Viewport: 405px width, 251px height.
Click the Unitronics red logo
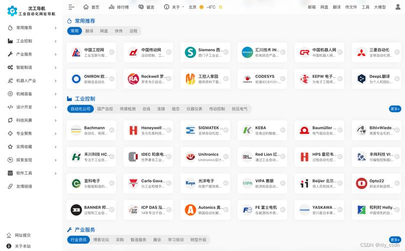190,157
